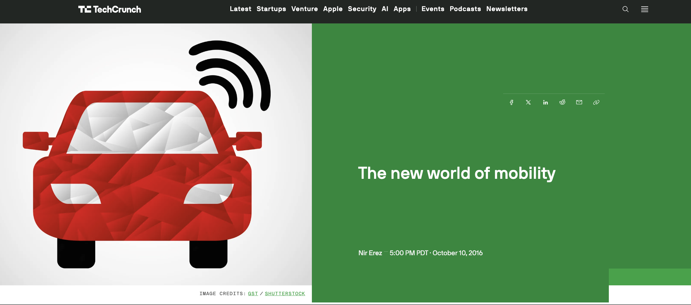Click the TechCrunch logo

coord(109,9)
